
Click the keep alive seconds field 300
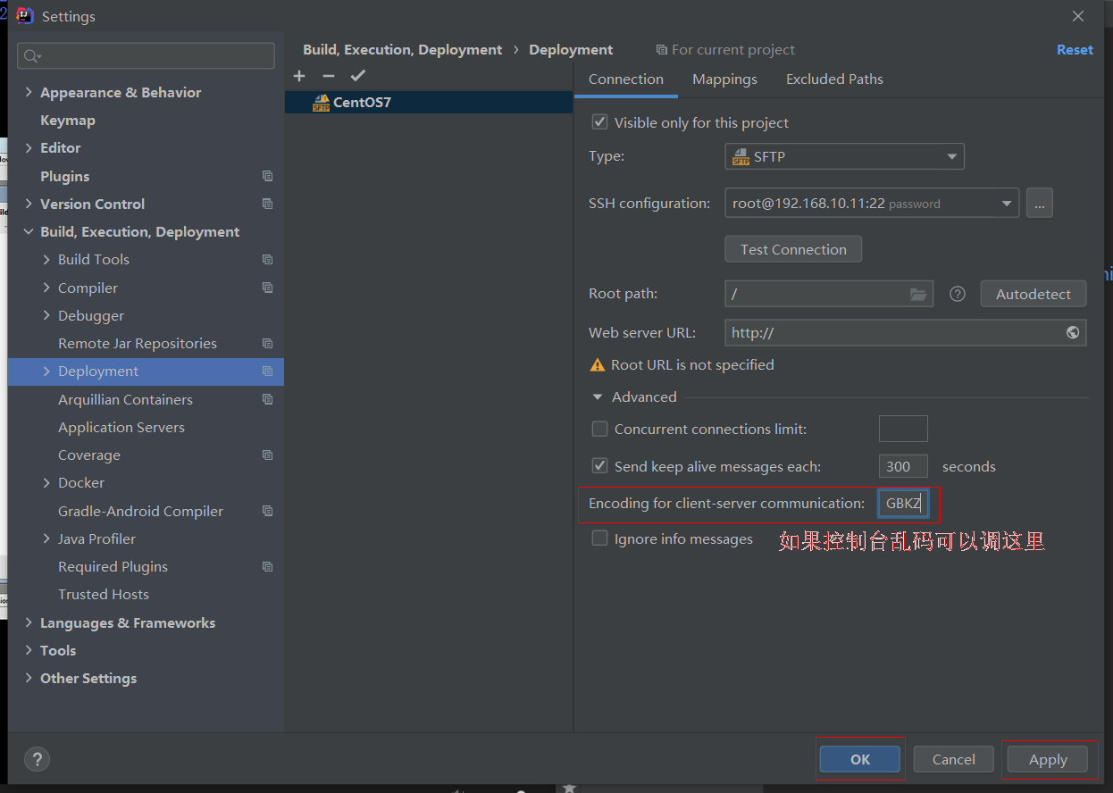pyautogui.click(x=903, y=466)
